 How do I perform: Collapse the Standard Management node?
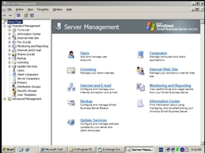(5, 26)
